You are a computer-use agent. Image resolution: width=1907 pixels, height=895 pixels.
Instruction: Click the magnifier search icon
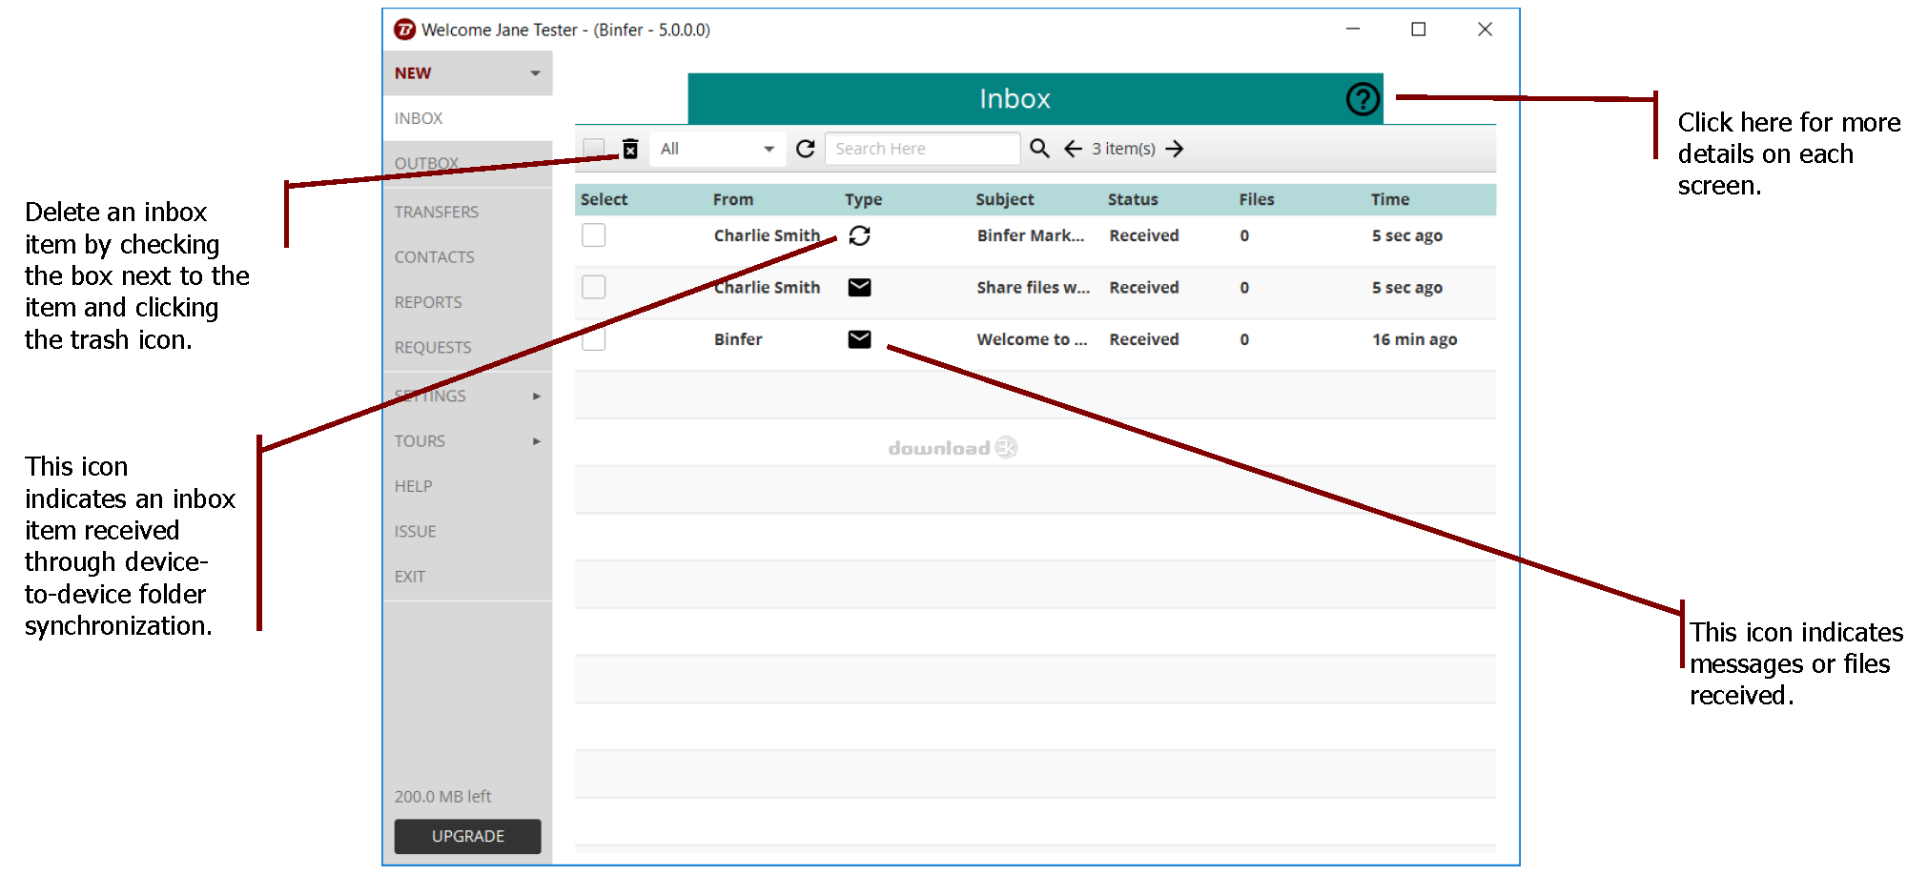[1039, 149]
